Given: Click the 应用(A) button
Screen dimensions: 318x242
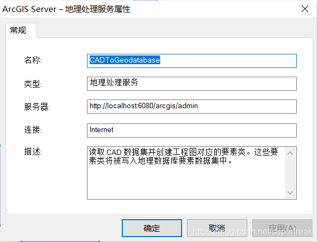Looking at the screenshot, I should point(282,228).
